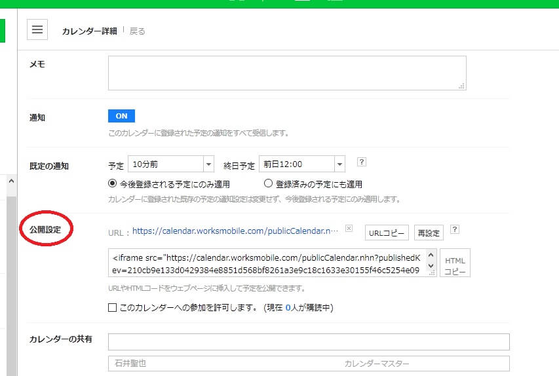Click help icon beside 再設定 button
Screen dimensions: 559x376
(x=455, y=230)
